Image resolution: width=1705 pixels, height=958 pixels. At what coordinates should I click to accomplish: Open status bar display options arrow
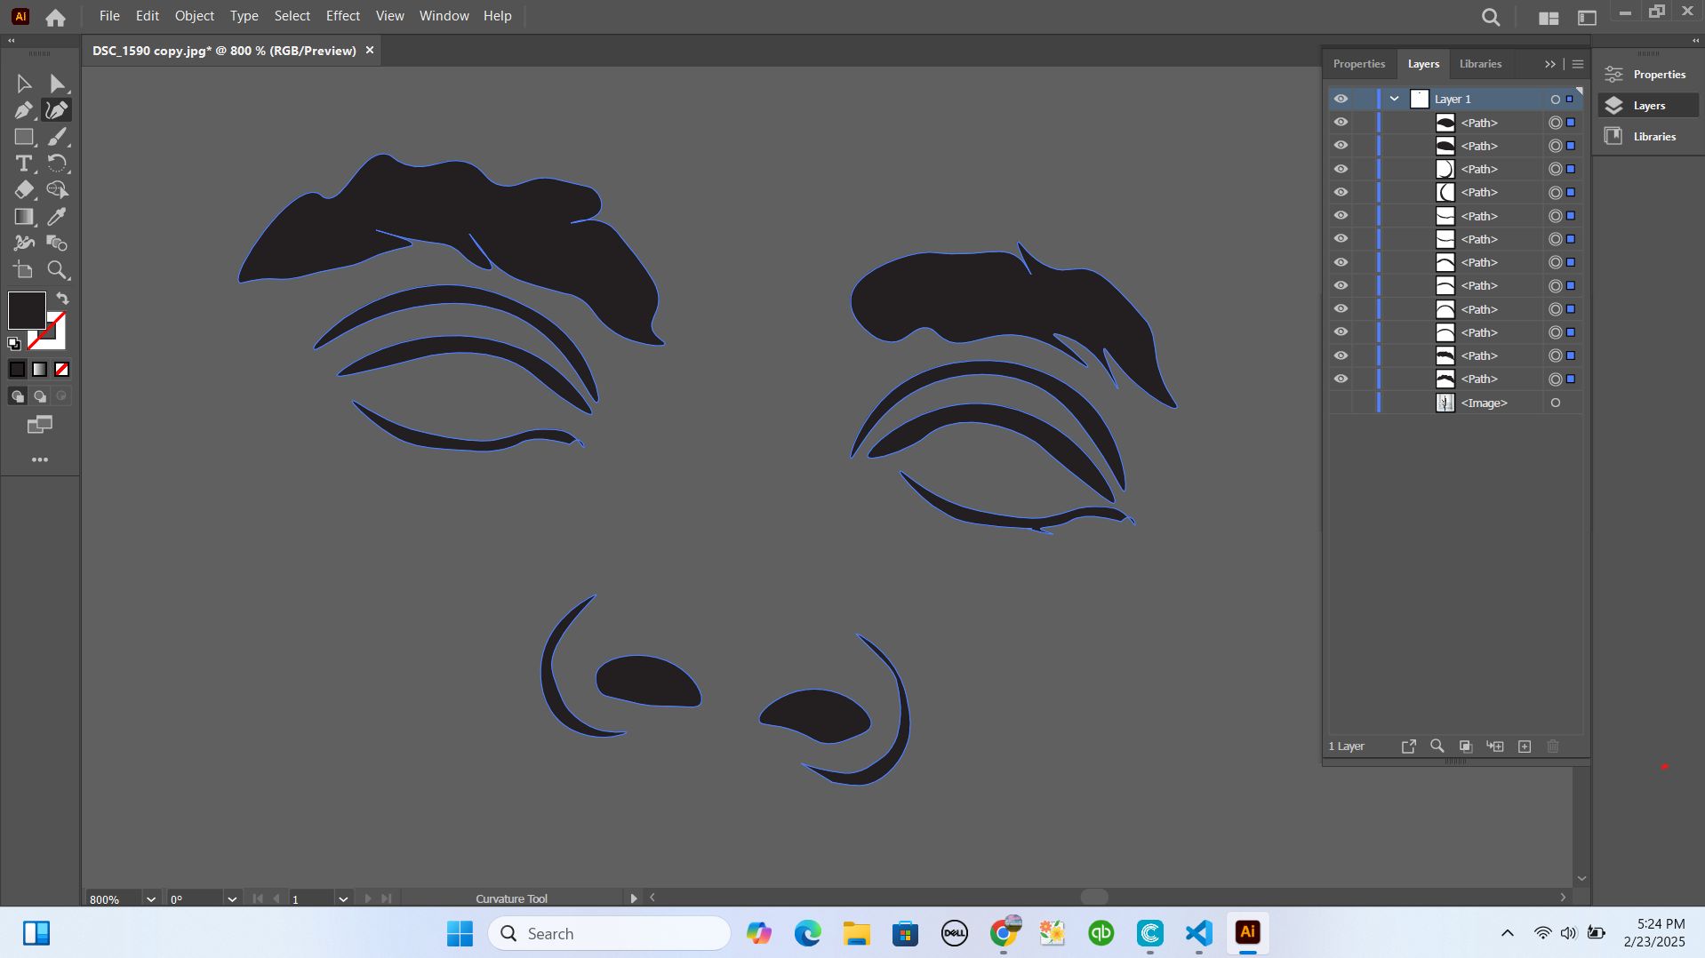click(x=634, y=898)
